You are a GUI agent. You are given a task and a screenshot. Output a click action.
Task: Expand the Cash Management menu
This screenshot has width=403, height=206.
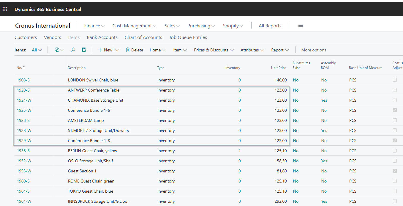point(134,26)
